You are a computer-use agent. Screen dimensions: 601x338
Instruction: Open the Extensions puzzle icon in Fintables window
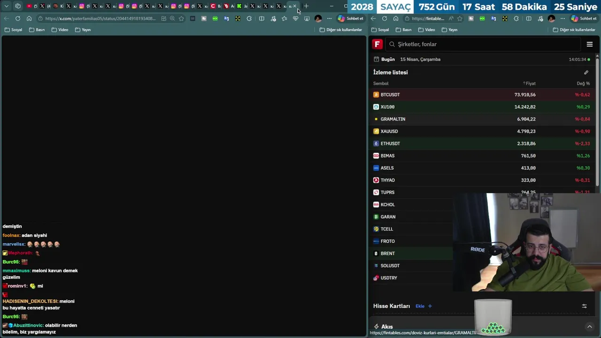516,18
